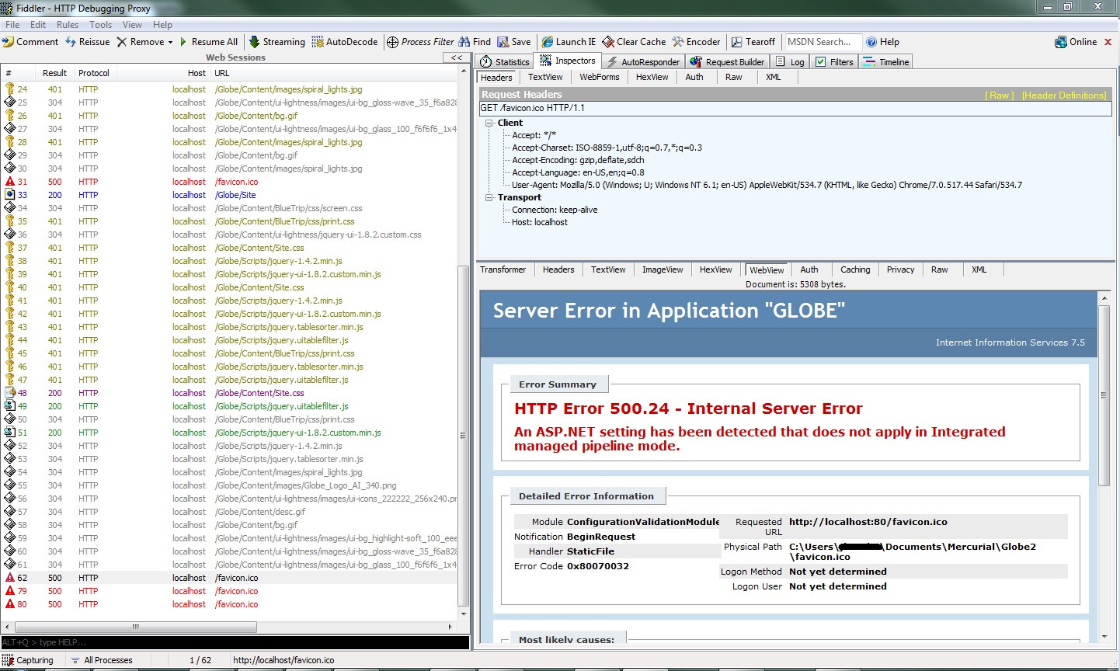1120x671 pixels.
Task: Select session 31 favicon.ico error row
Action: 229,182
